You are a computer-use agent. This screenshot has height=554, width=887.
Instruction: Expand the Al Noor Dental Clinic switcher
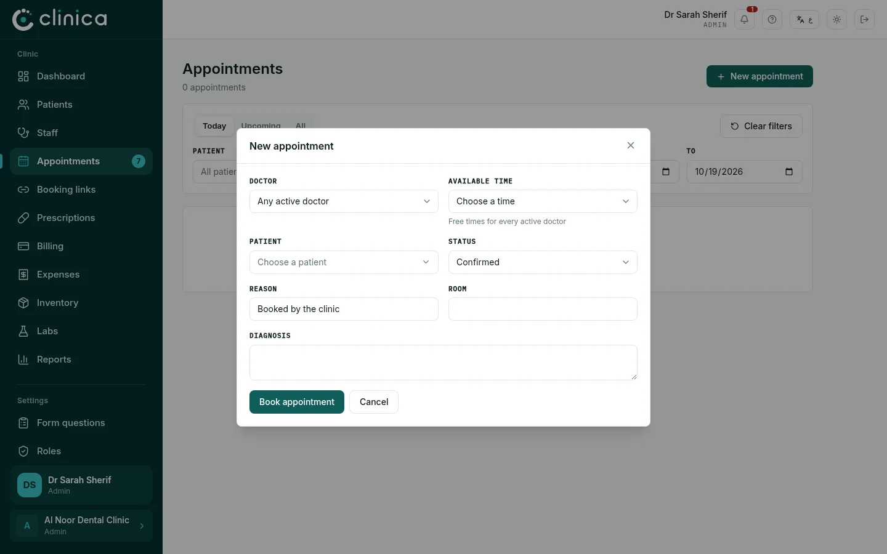tap(81, 526)
